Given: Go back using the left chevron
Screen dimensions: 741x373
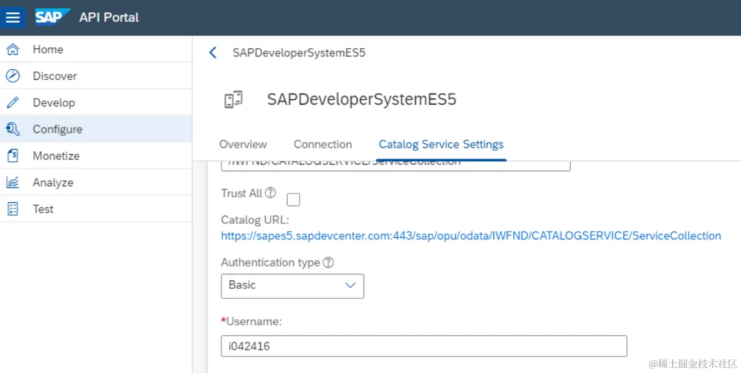Looking at the screenshot, I should click(213, 53).
